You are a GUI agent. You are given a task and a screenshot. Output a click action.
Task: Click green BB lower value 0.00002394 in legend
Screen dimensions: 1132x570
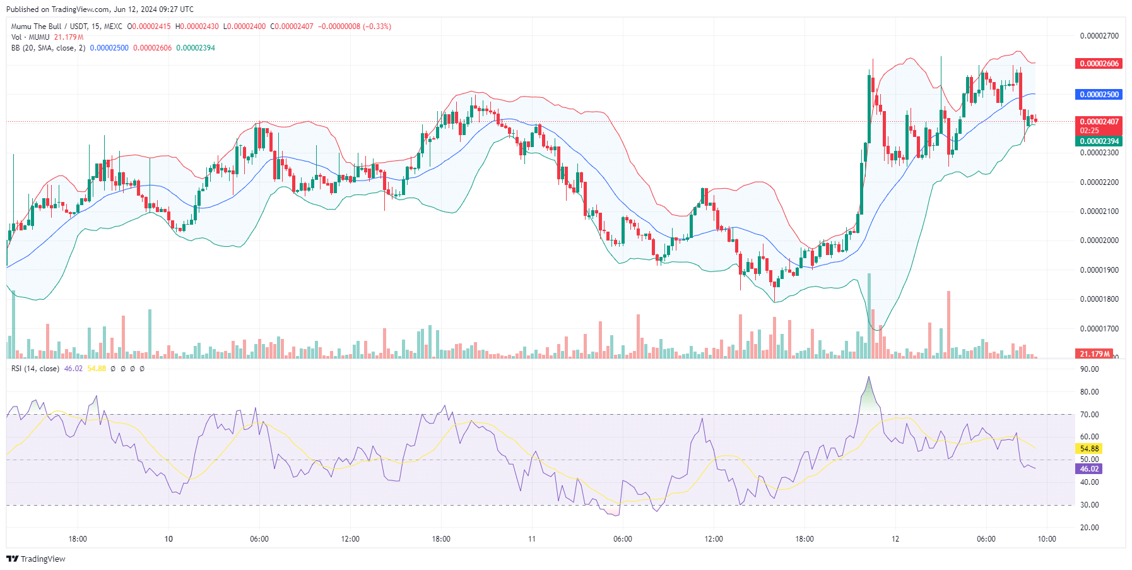tap(196, 48)
